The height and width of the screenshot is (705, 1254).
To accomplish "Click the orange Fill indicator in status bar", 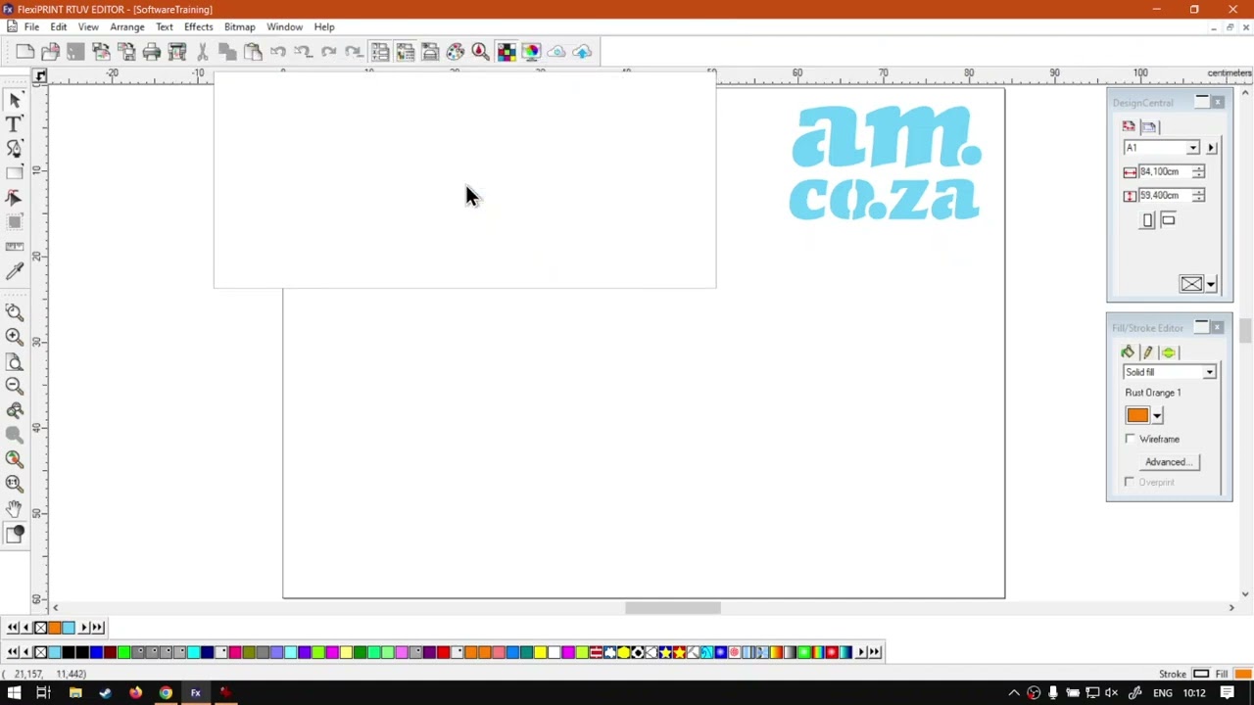I will [x=1242, y=674].
